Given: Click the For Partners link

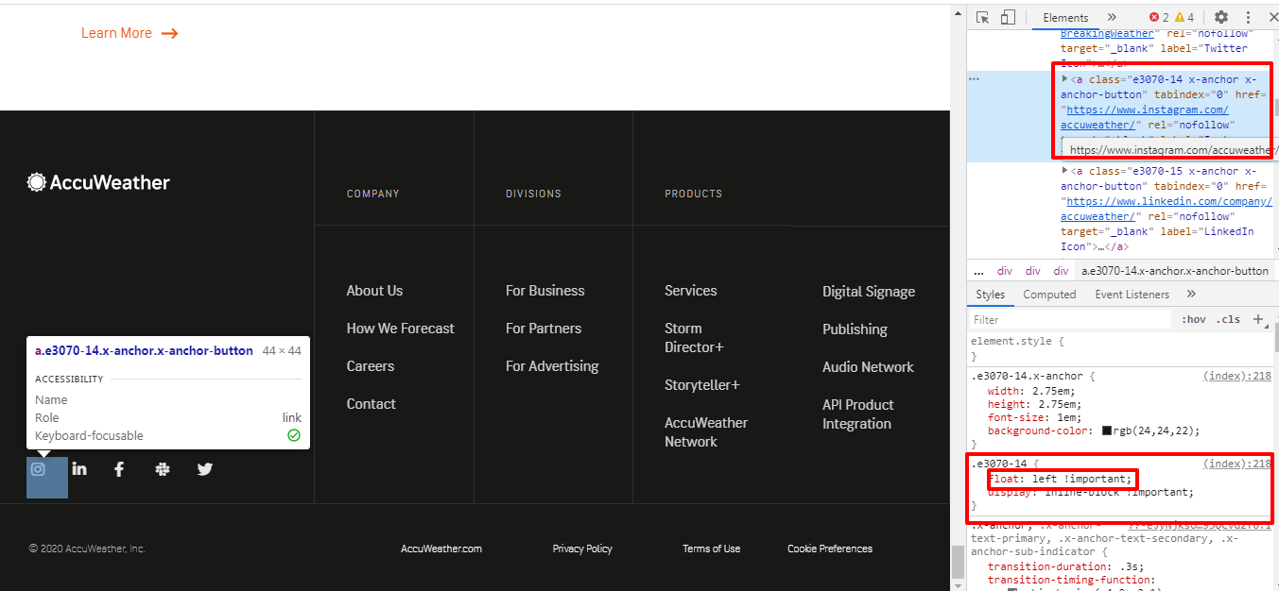Looking at the screenshot, I should [x=544, y=329].
